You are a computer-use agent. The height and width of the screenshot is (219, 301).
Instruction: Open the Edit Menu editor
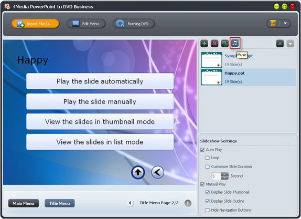86,24
